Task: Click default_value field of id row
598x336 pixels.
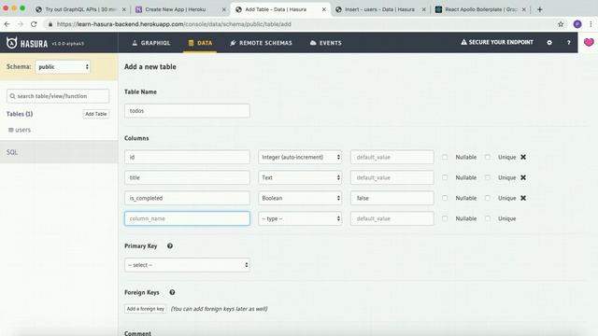Action: click(392, 157)
